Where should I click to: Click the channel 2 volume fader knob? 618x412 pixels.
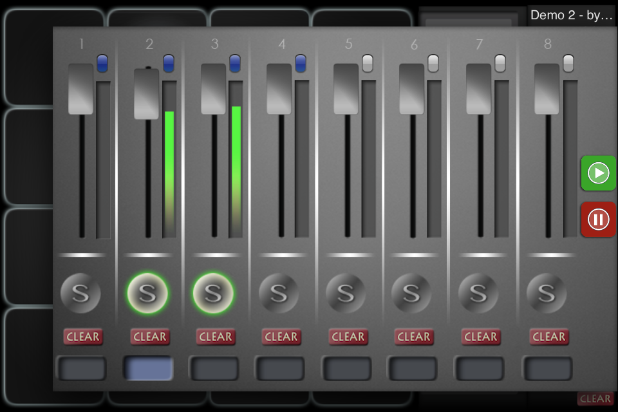(x=146, y=94)
